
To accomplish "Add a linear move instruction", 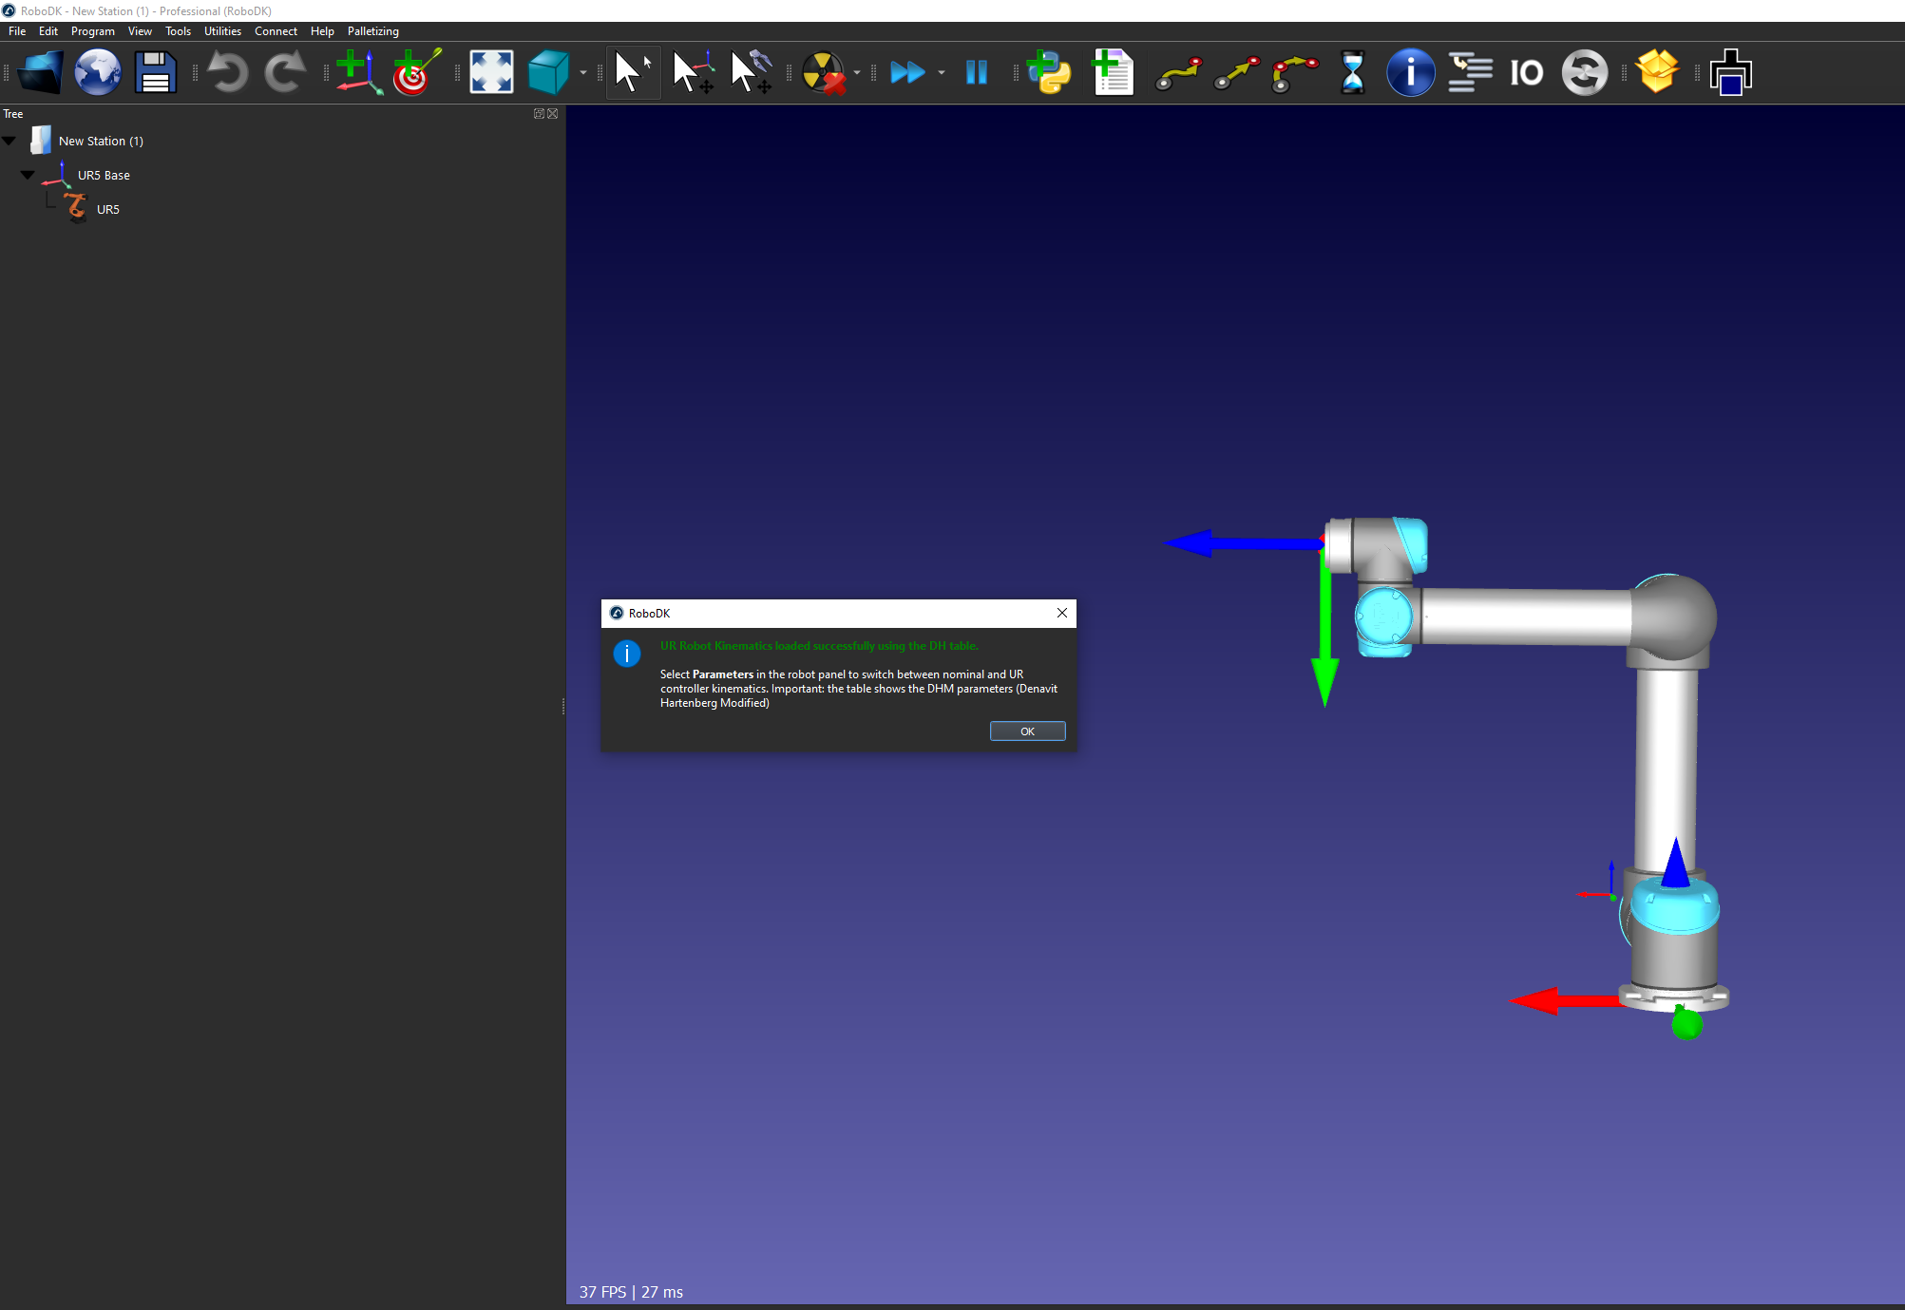I will pyautogui.click(x=1236, y=72).
